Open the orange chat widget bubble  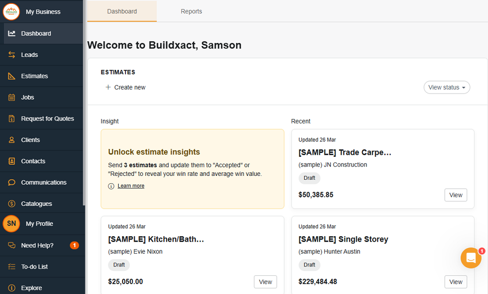coord(471,258)
